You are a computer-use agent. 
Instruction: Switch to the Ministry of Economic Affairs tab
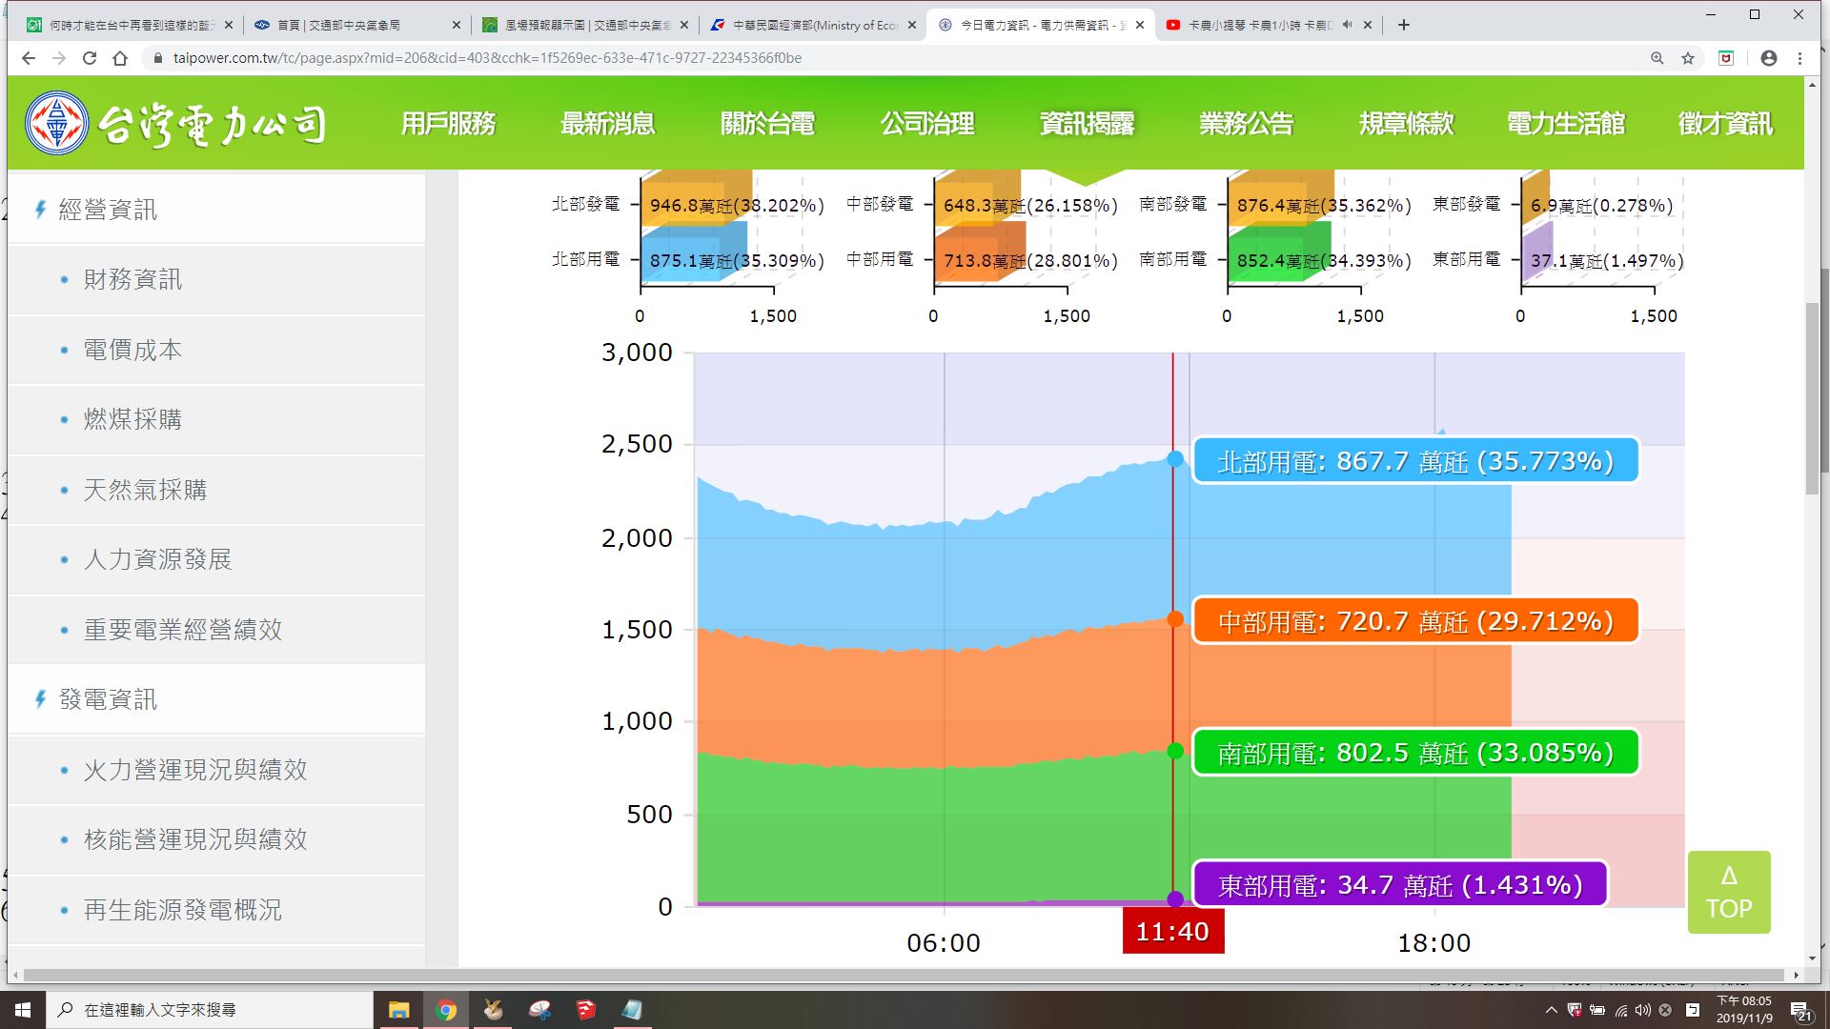813,25
